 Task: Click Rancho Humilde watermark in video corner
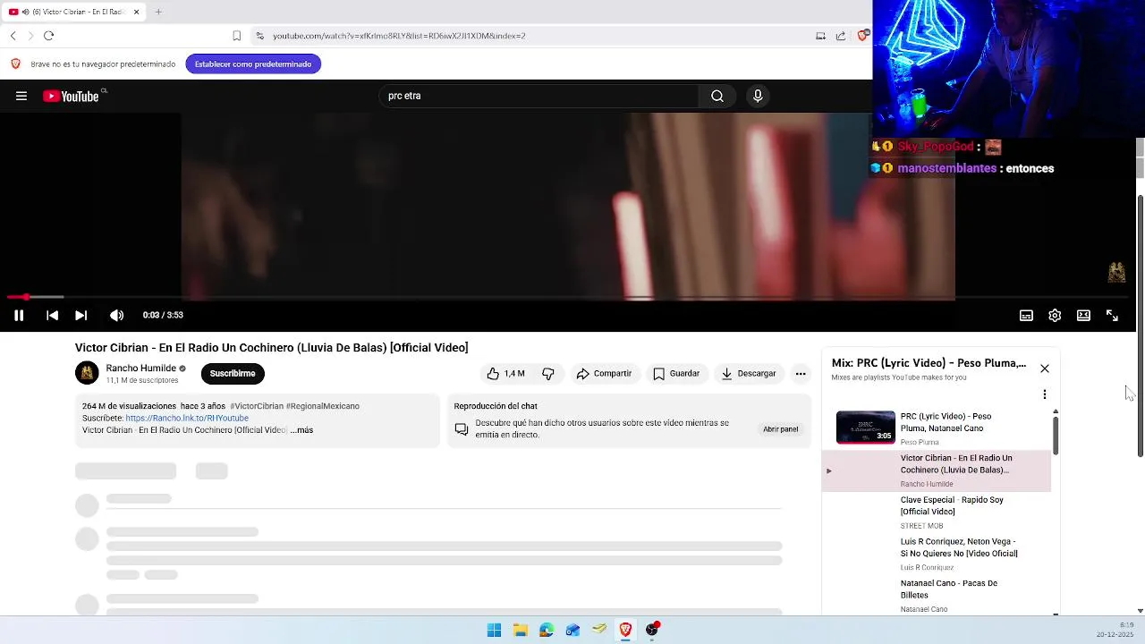coord(1116,273)
